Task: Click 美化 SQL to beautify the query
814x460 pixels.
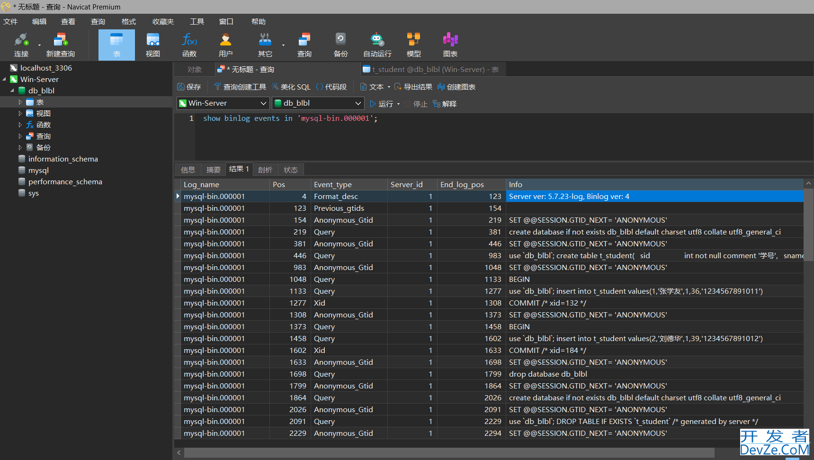Action: click(291, 87)
